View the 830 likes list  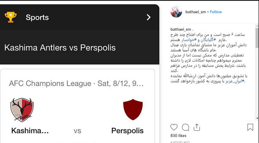(179, 136)
